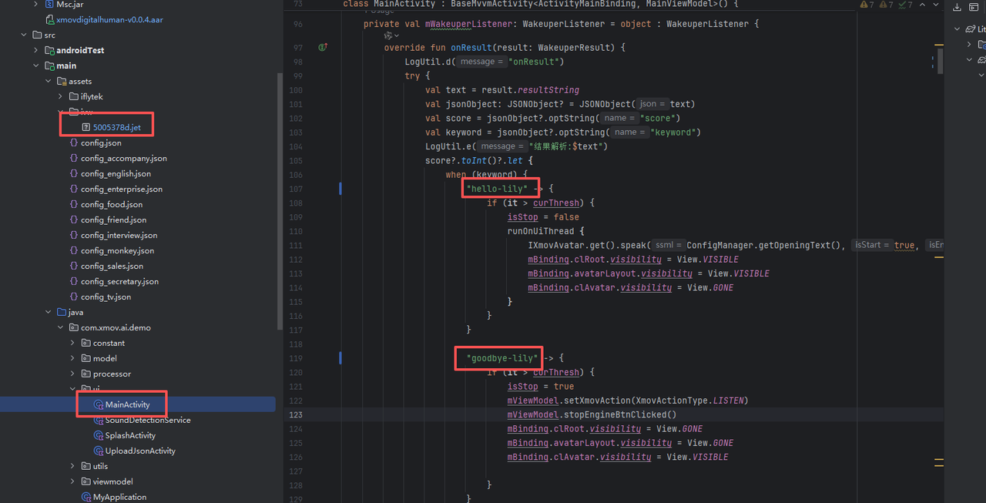Click the override gutter icon beside onResult
Viewport: 986px width, 503px height.
(x=323, y=48)
